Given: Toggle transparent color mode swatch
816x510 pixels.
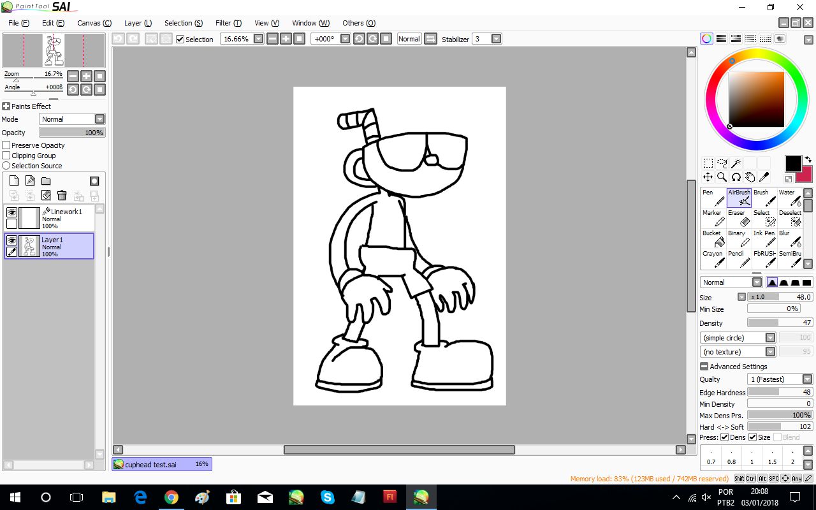Looking at the screenshot, I should (789, 180).
